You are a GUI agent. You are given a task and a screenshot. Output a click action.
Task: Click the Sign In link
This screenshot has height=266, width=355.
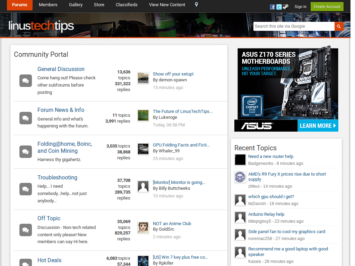pos(301,7)
